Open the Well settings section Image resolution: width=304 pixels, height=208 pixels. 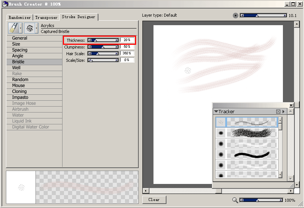click(x=34, y=68)
